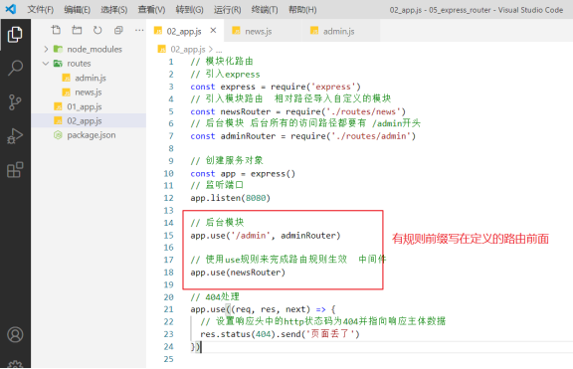Open the 编辑(E) menu
573x369 pixels.
(x=78, y=10)
